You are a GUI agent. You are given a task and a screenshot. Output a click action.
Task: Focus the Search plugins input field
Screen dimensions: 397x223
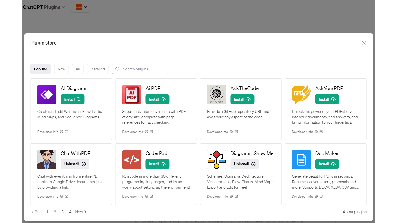143,69
